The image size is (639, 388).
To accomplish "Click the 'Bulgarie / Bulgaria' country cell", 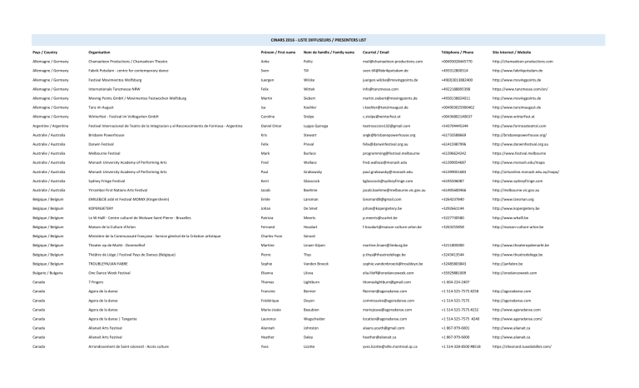I will pyautogui.click(x=47, y=273).
